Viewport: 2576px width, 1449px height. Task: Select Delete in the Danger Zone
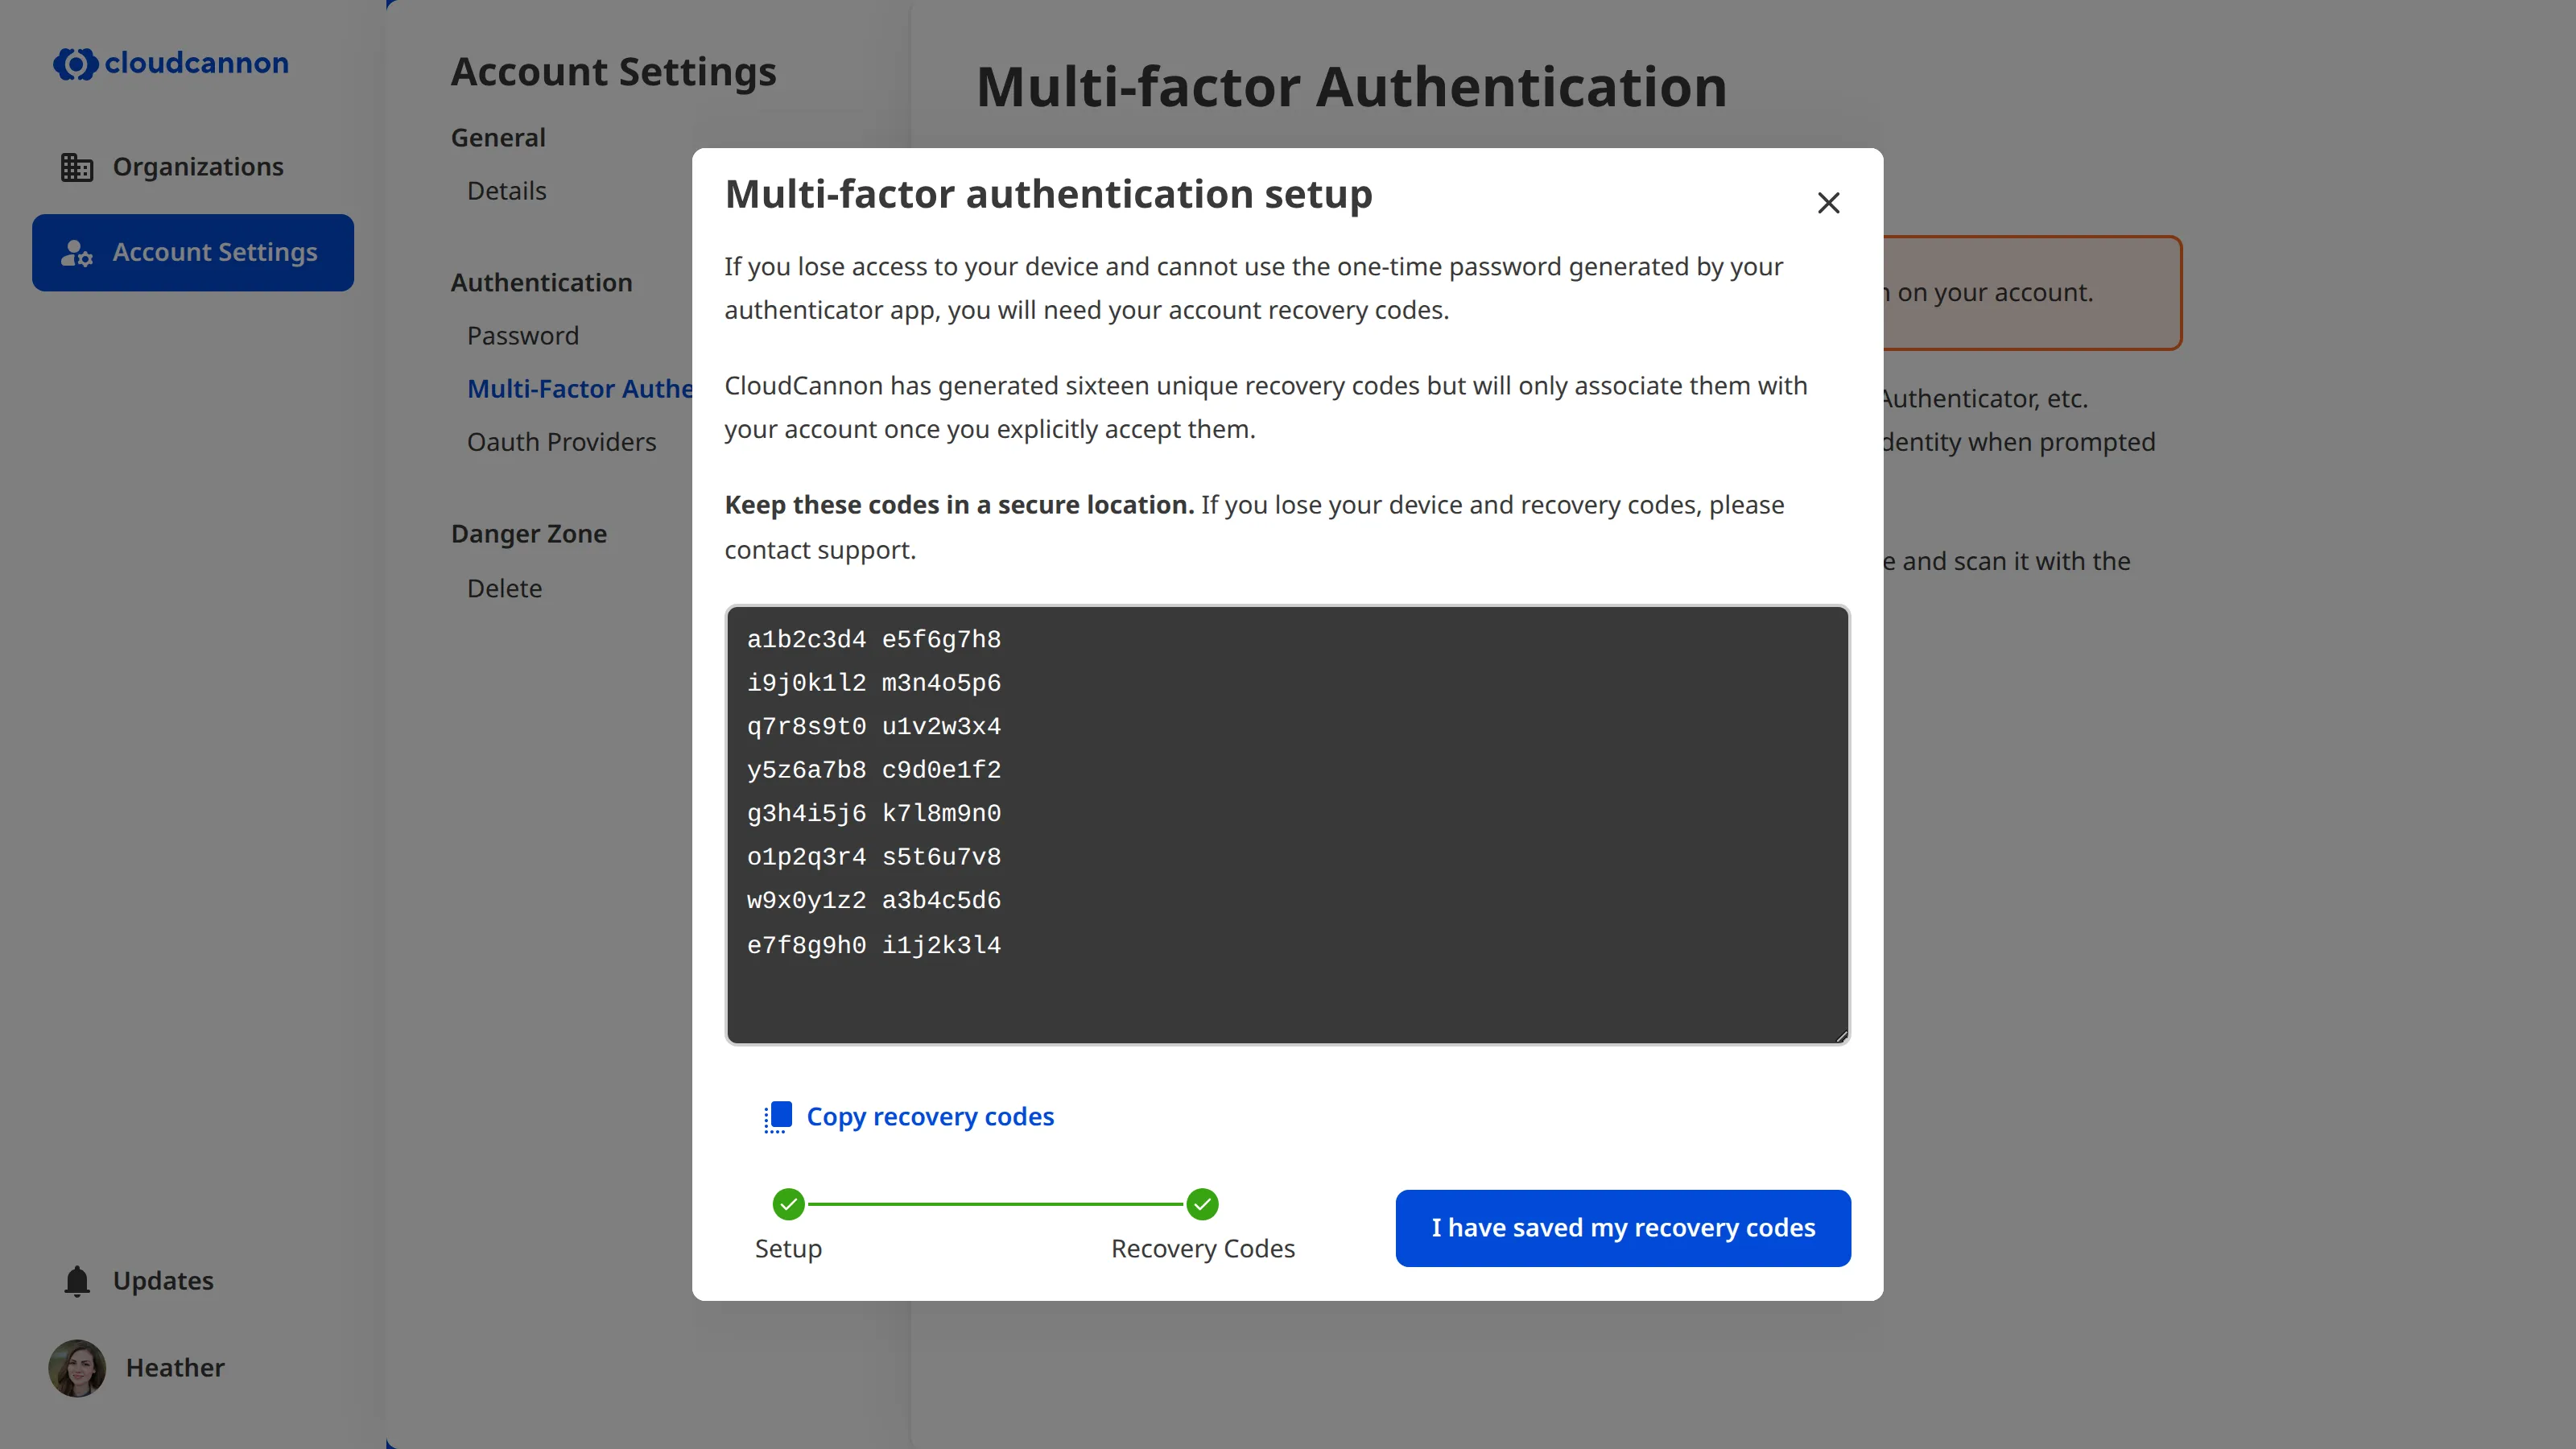(505, 588)
